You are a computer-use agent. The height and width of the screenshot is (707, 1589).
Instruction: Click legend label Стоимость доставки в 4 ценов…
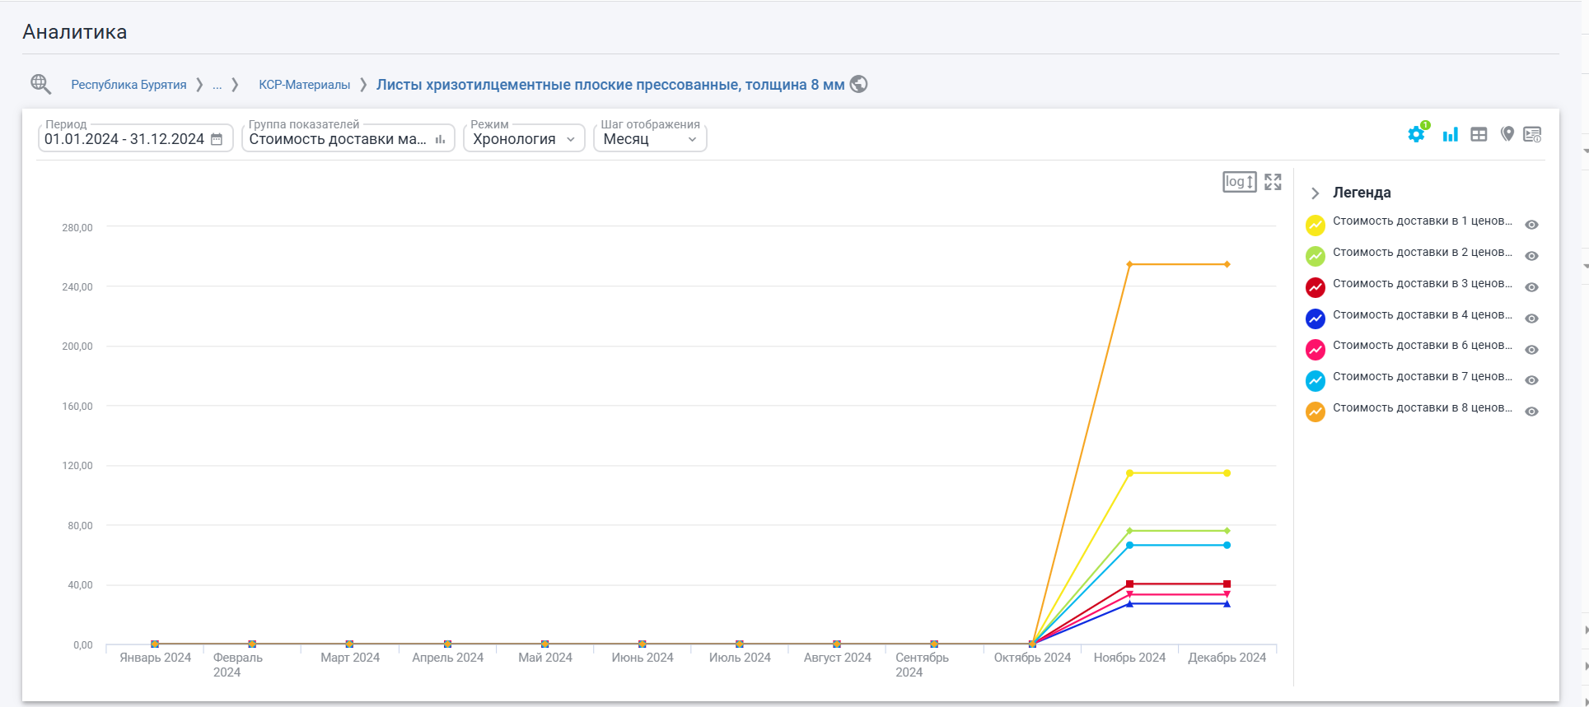click(1423, 314)
